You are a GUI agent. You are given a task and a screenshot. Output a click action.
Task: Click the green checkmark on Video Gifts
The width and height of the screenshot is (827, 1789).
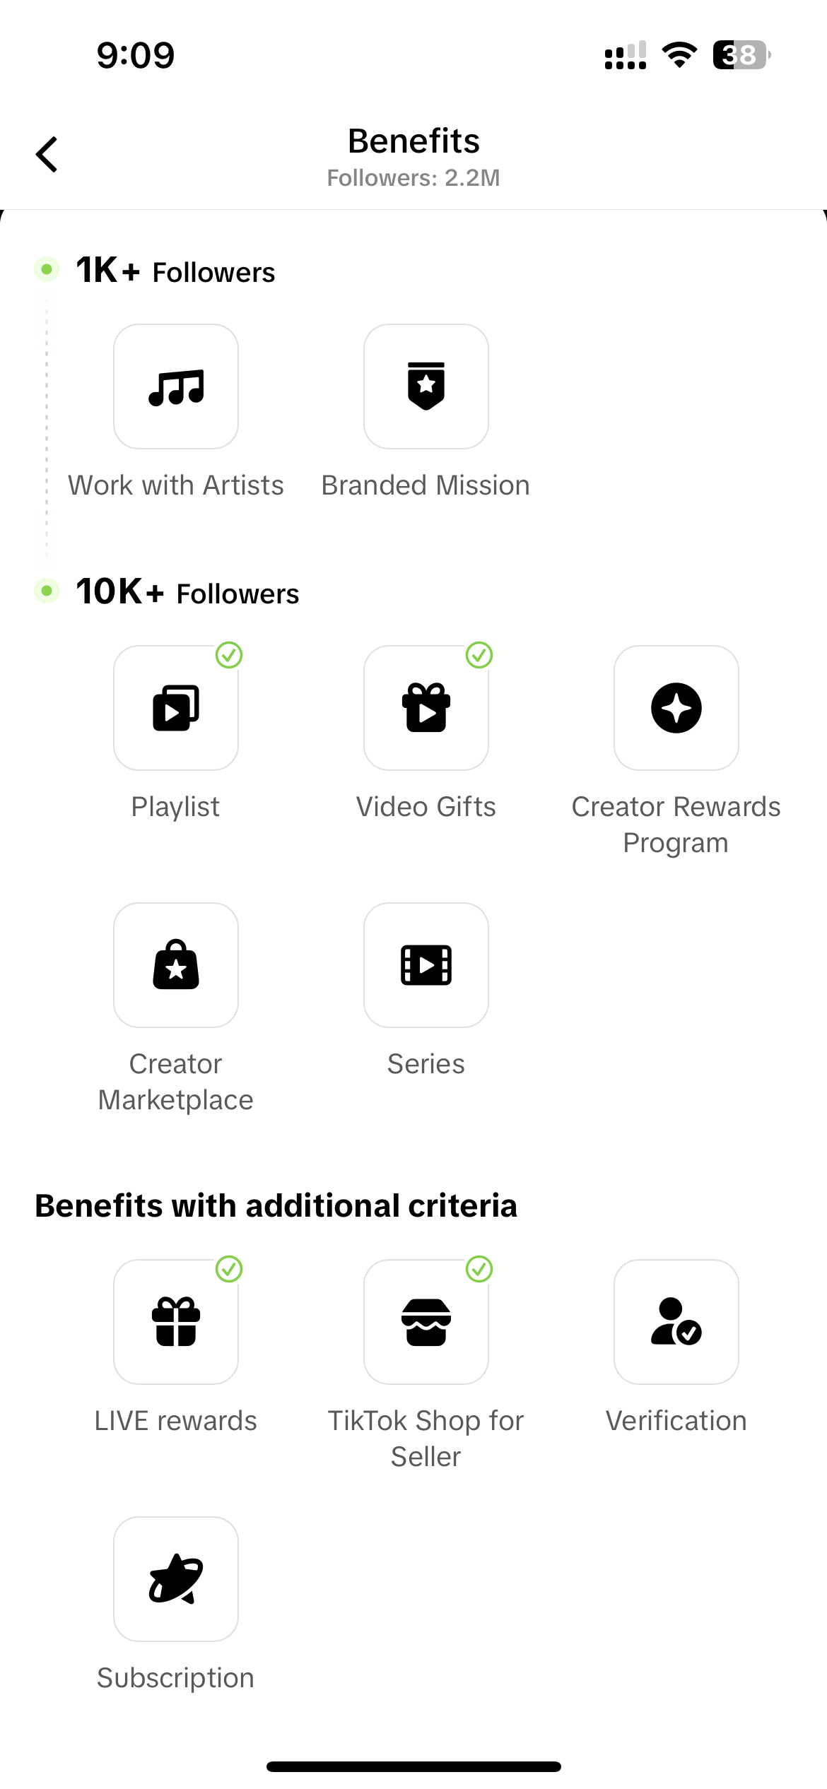[x=479, y=655]
